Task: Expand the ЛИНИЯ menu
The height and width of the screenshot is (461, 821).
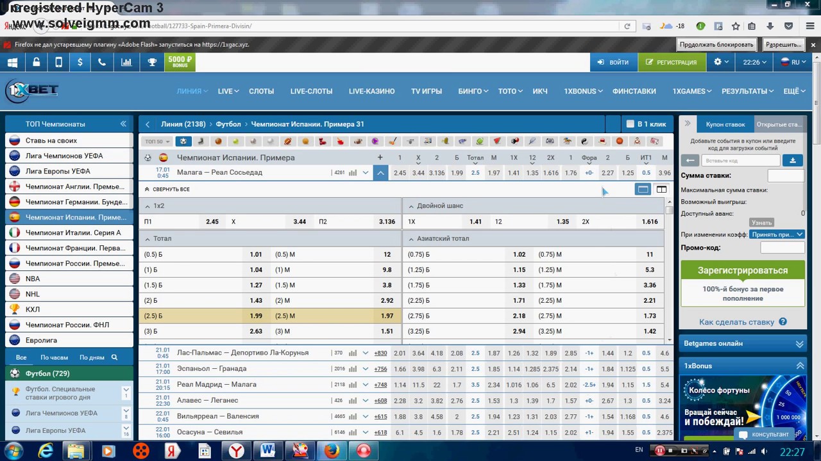Action: tap(192, 91)
